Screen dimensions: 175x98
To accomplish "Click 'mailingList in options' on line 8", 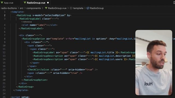I will (x=91, y=39).
